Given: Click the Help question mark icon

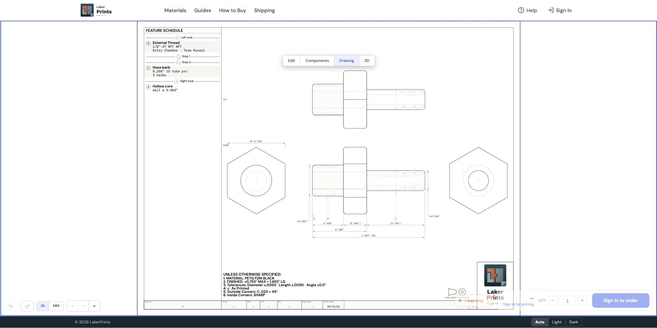Looking at the screenshot, I should tap(521, 10).
